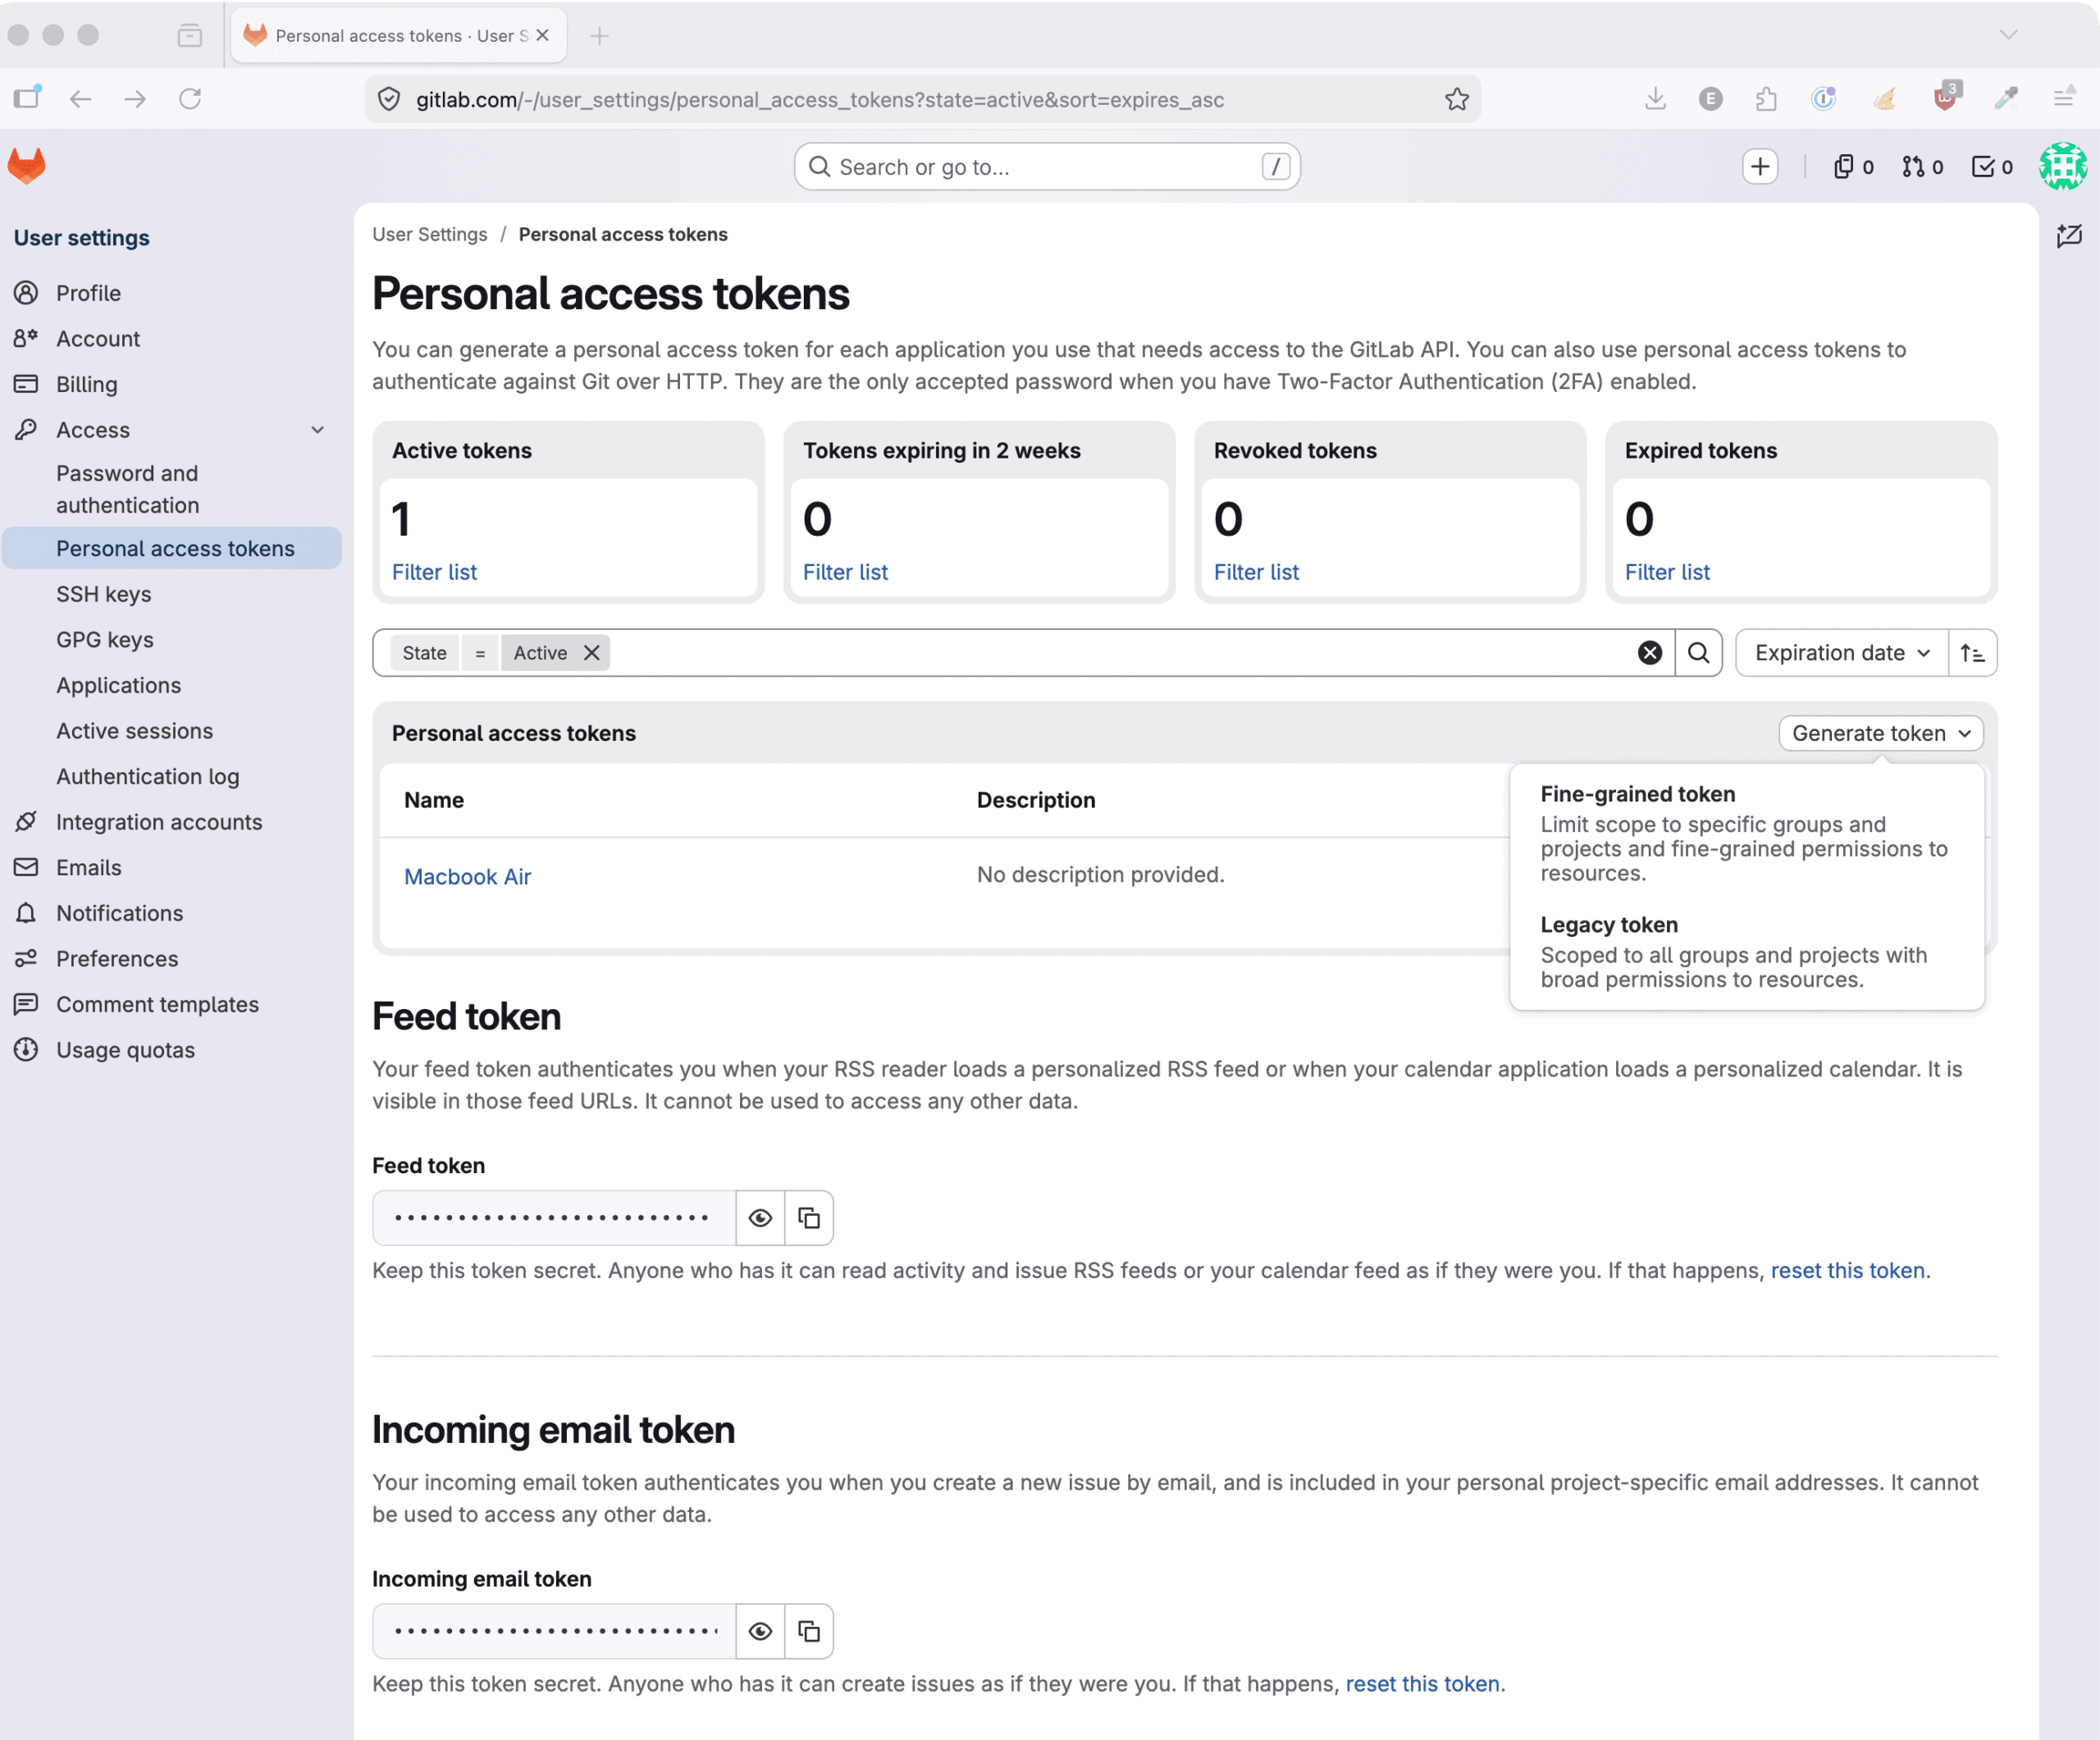Focus the Search or go to field
The image size is (2100, 1740).
tap(1047, 167)
